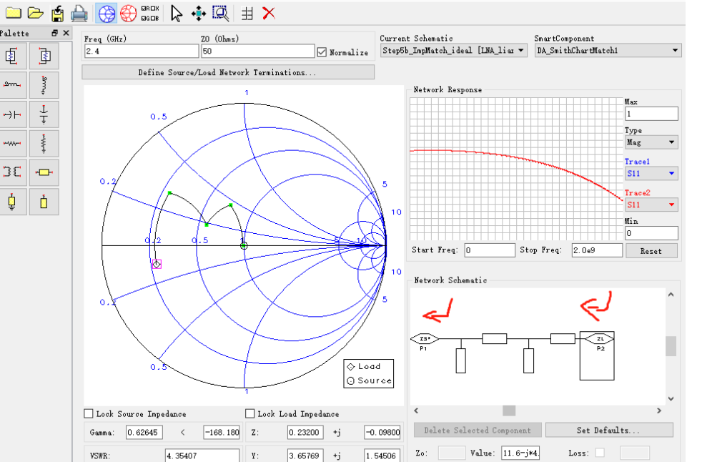Add a series inductor from palette

coord(13,84)
